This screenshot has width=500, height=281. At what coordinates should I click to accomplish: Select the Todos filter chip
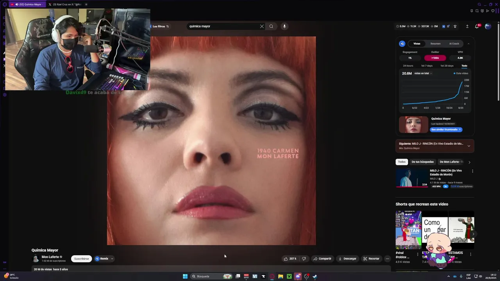coord(402,162)
